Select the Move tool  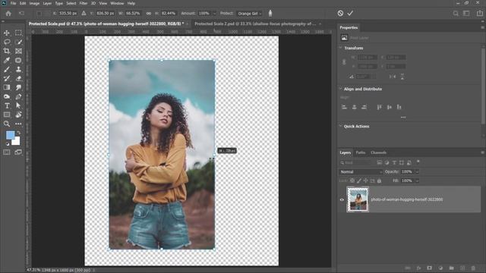(x=7, y=33)
